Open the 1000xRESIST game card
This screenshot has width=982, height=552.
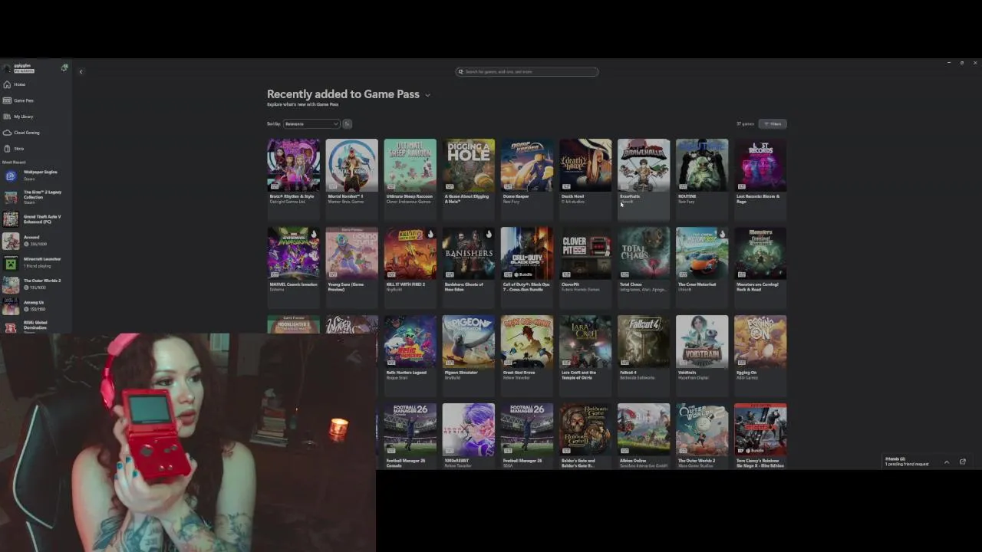tap(468, 435)
